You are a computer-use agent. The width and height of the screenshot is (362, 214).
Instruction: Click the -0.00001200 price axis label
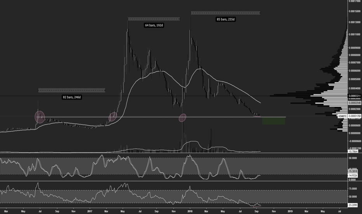tap(355, 149)
